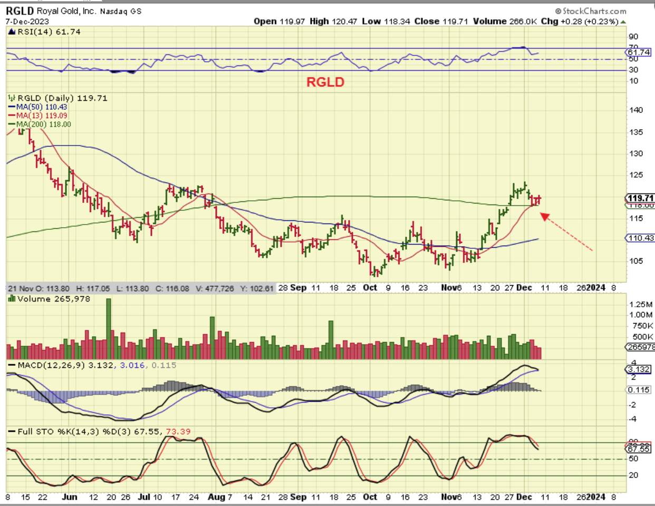Click the 3.132 MACD value tag
Screen dimensions: 655x506
pyautogui.click(x=639, y=369)
